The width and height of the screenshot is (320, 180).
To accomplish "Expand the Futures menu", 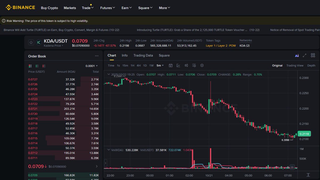I will [x=107, y=8].
